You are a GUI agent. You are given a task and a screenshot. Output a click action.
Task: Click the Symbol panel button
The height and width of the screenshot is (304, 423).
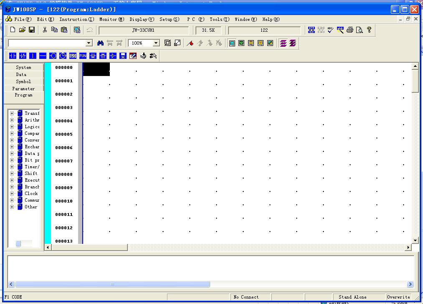(x=23, y=81)
